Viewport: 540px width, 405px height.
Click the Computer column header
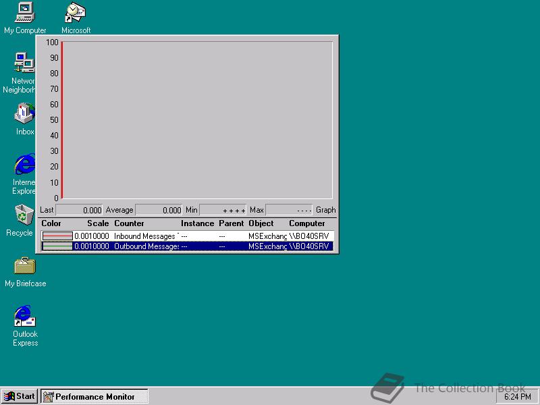click(x=307, y=223)
